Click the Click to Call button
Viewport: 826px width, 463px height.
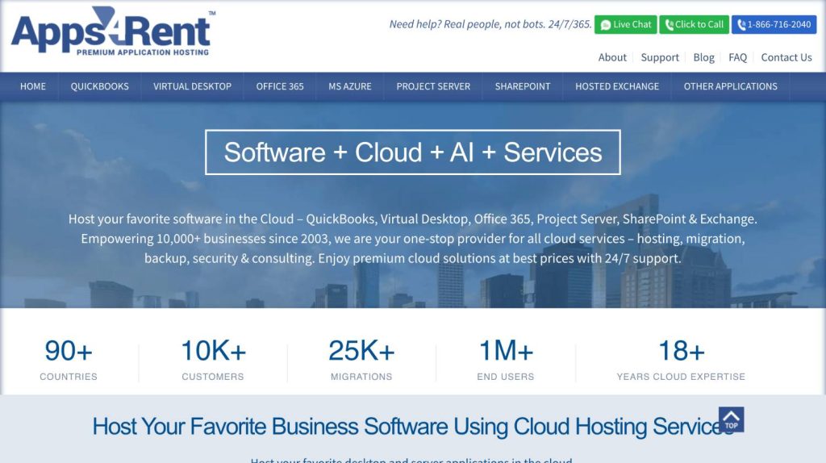[x=694, y=25]
